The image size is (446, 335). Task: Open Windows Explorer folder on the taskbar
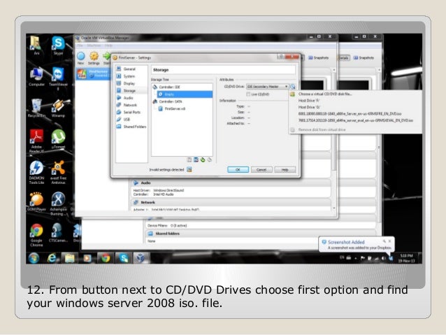[69, 258]
